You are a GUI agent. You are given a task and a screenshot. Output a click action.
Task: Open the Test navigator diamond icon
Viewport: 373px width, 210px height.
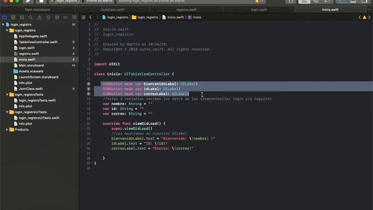coord(48,17)
